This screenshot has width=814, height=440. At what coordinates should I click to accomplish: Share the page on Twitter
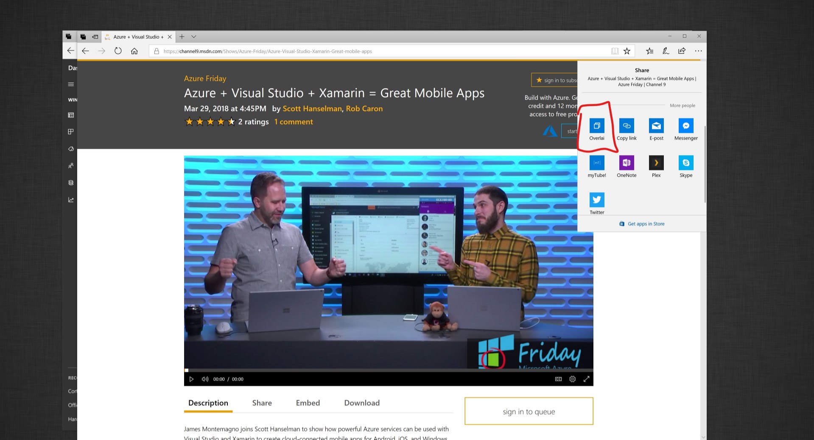point(596,203)
